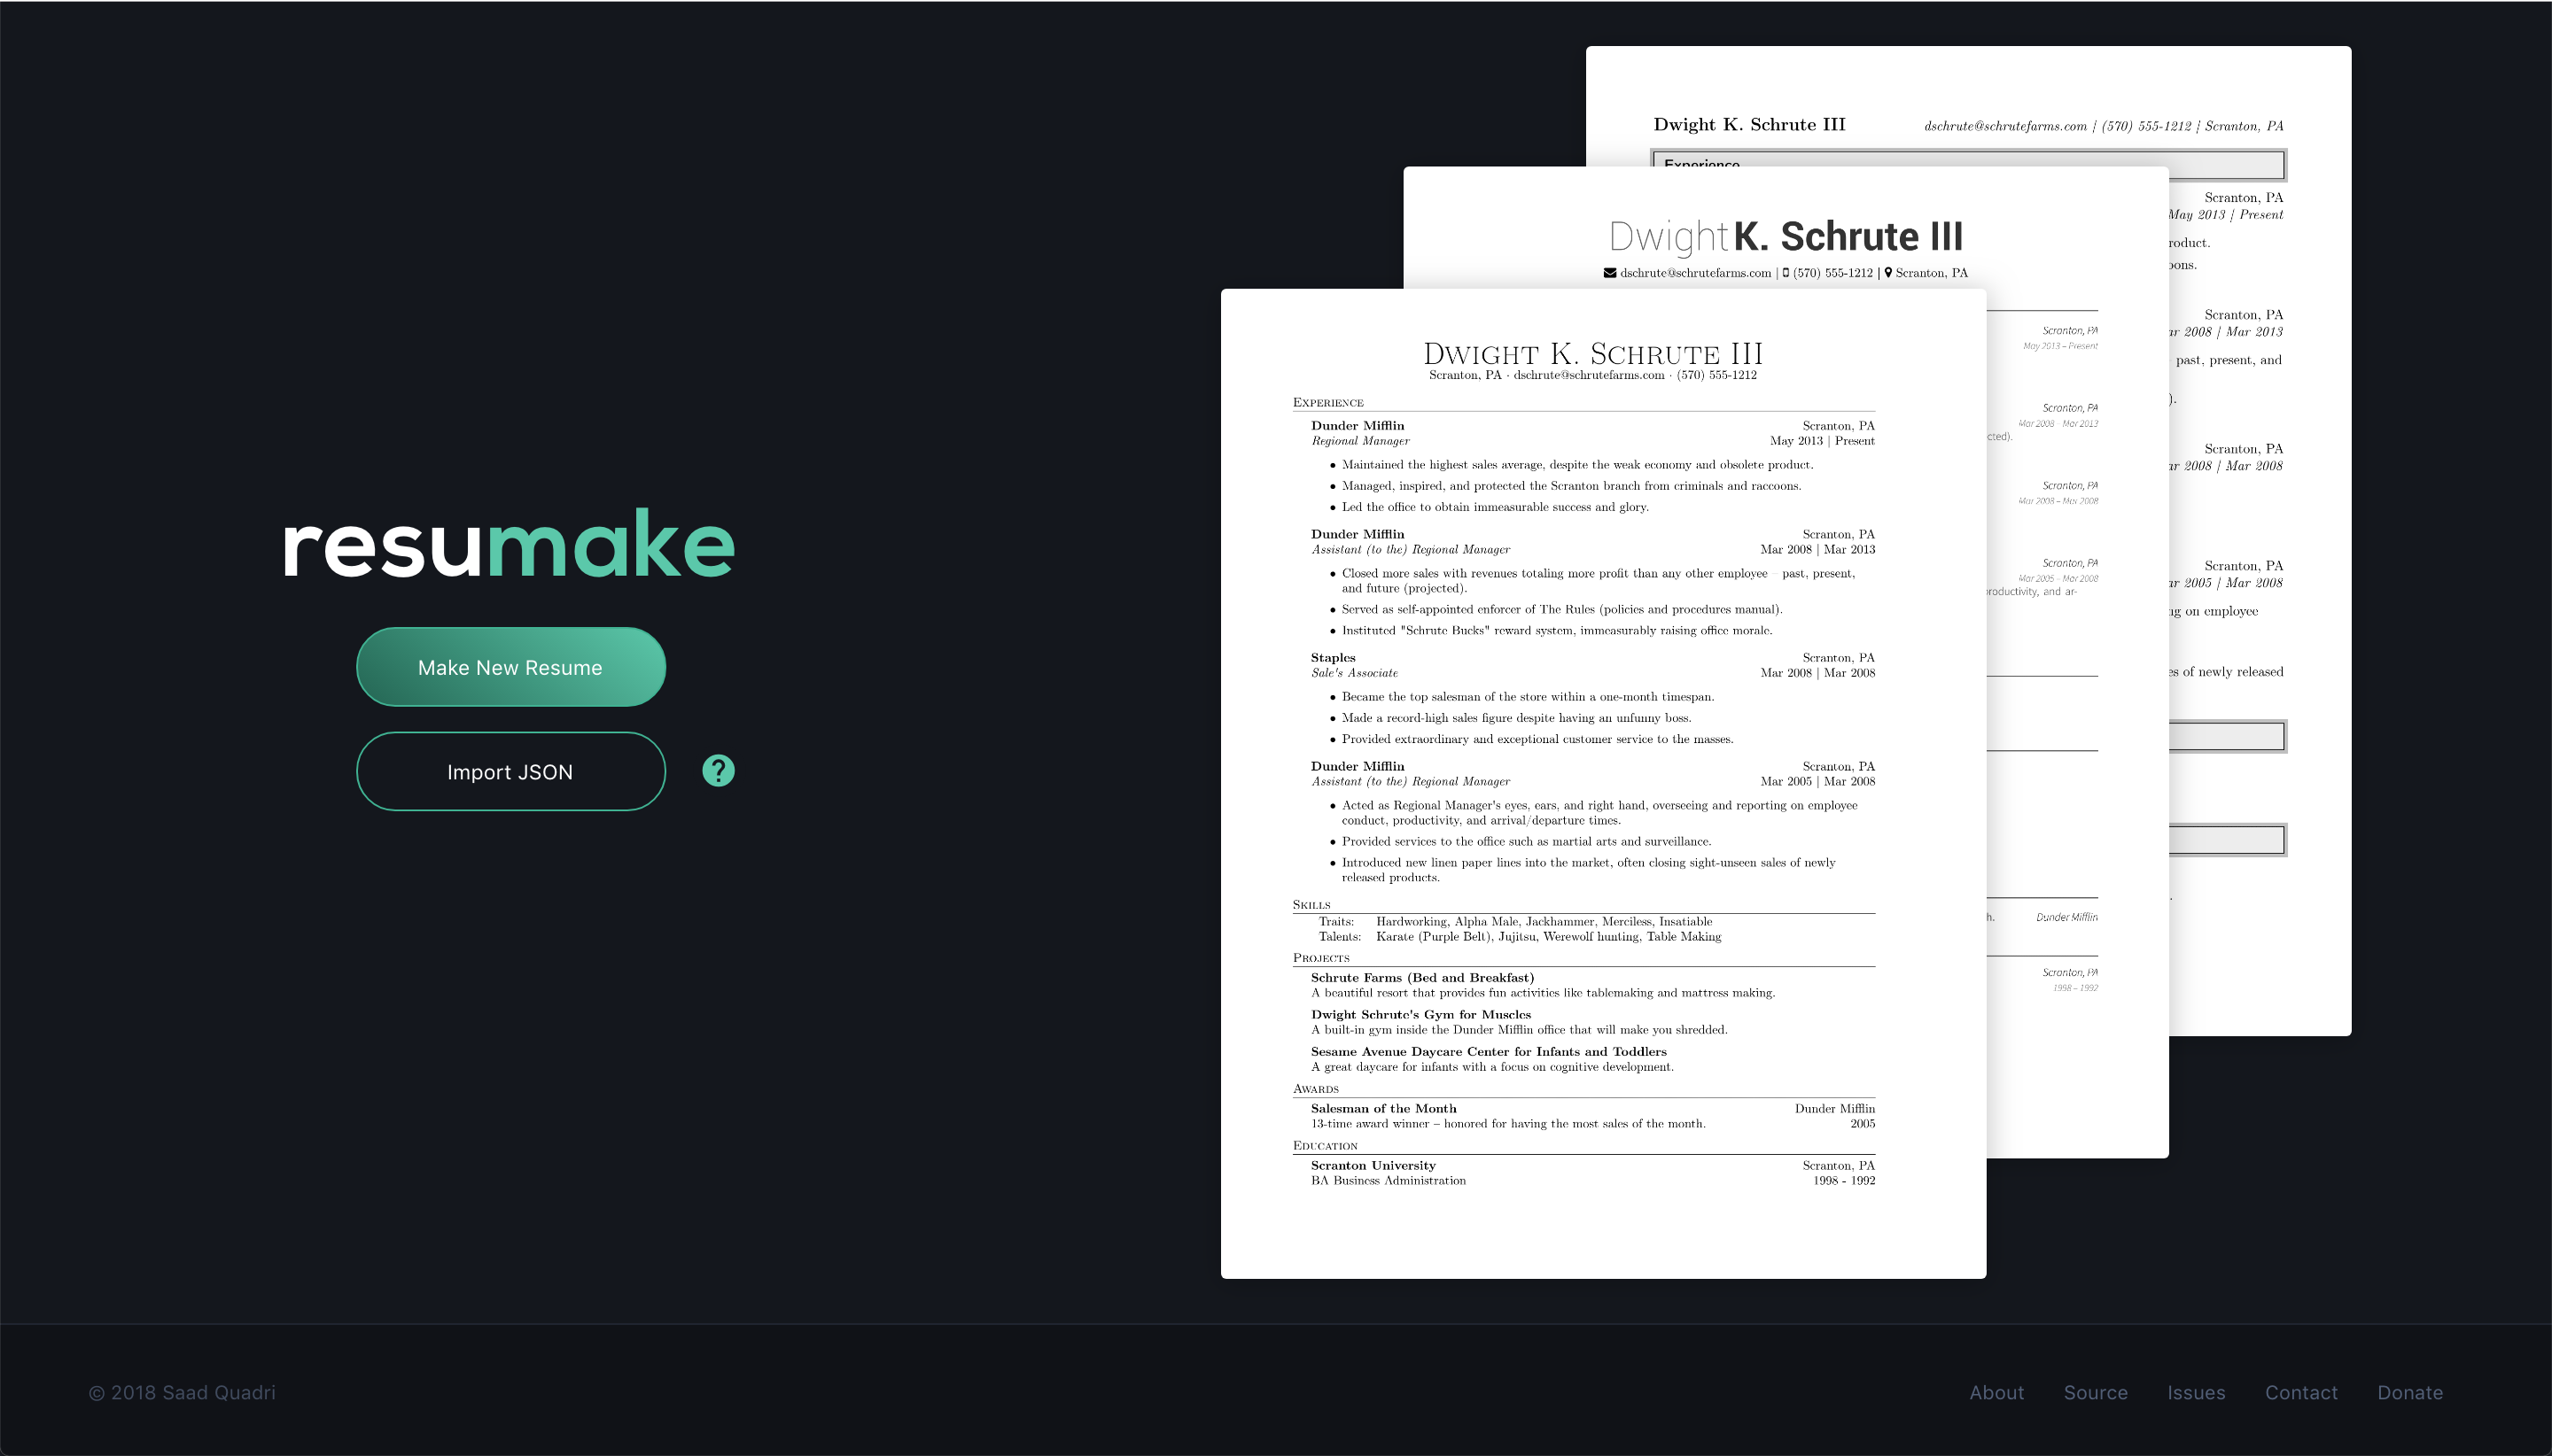Image resolution: width=2552 pixels, height=1456 pixels.
Task: Open the Source footer link
Action: coord(2095,1392)
